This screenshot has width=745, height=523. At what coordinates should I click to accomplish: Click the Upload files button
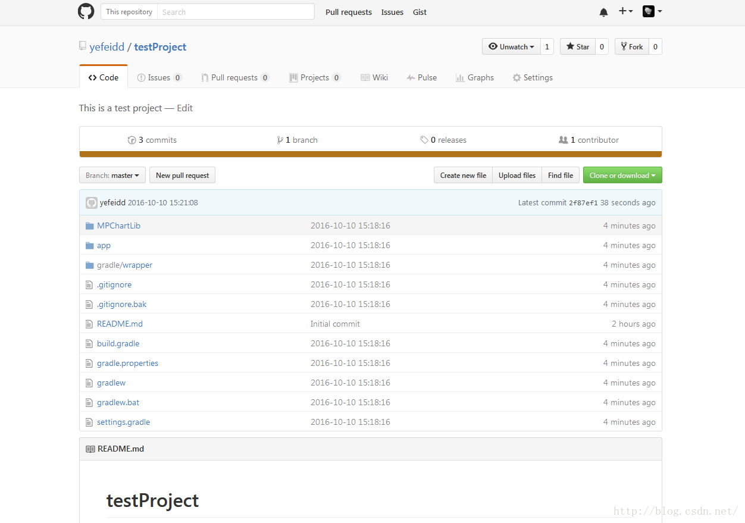coord(517,175)
